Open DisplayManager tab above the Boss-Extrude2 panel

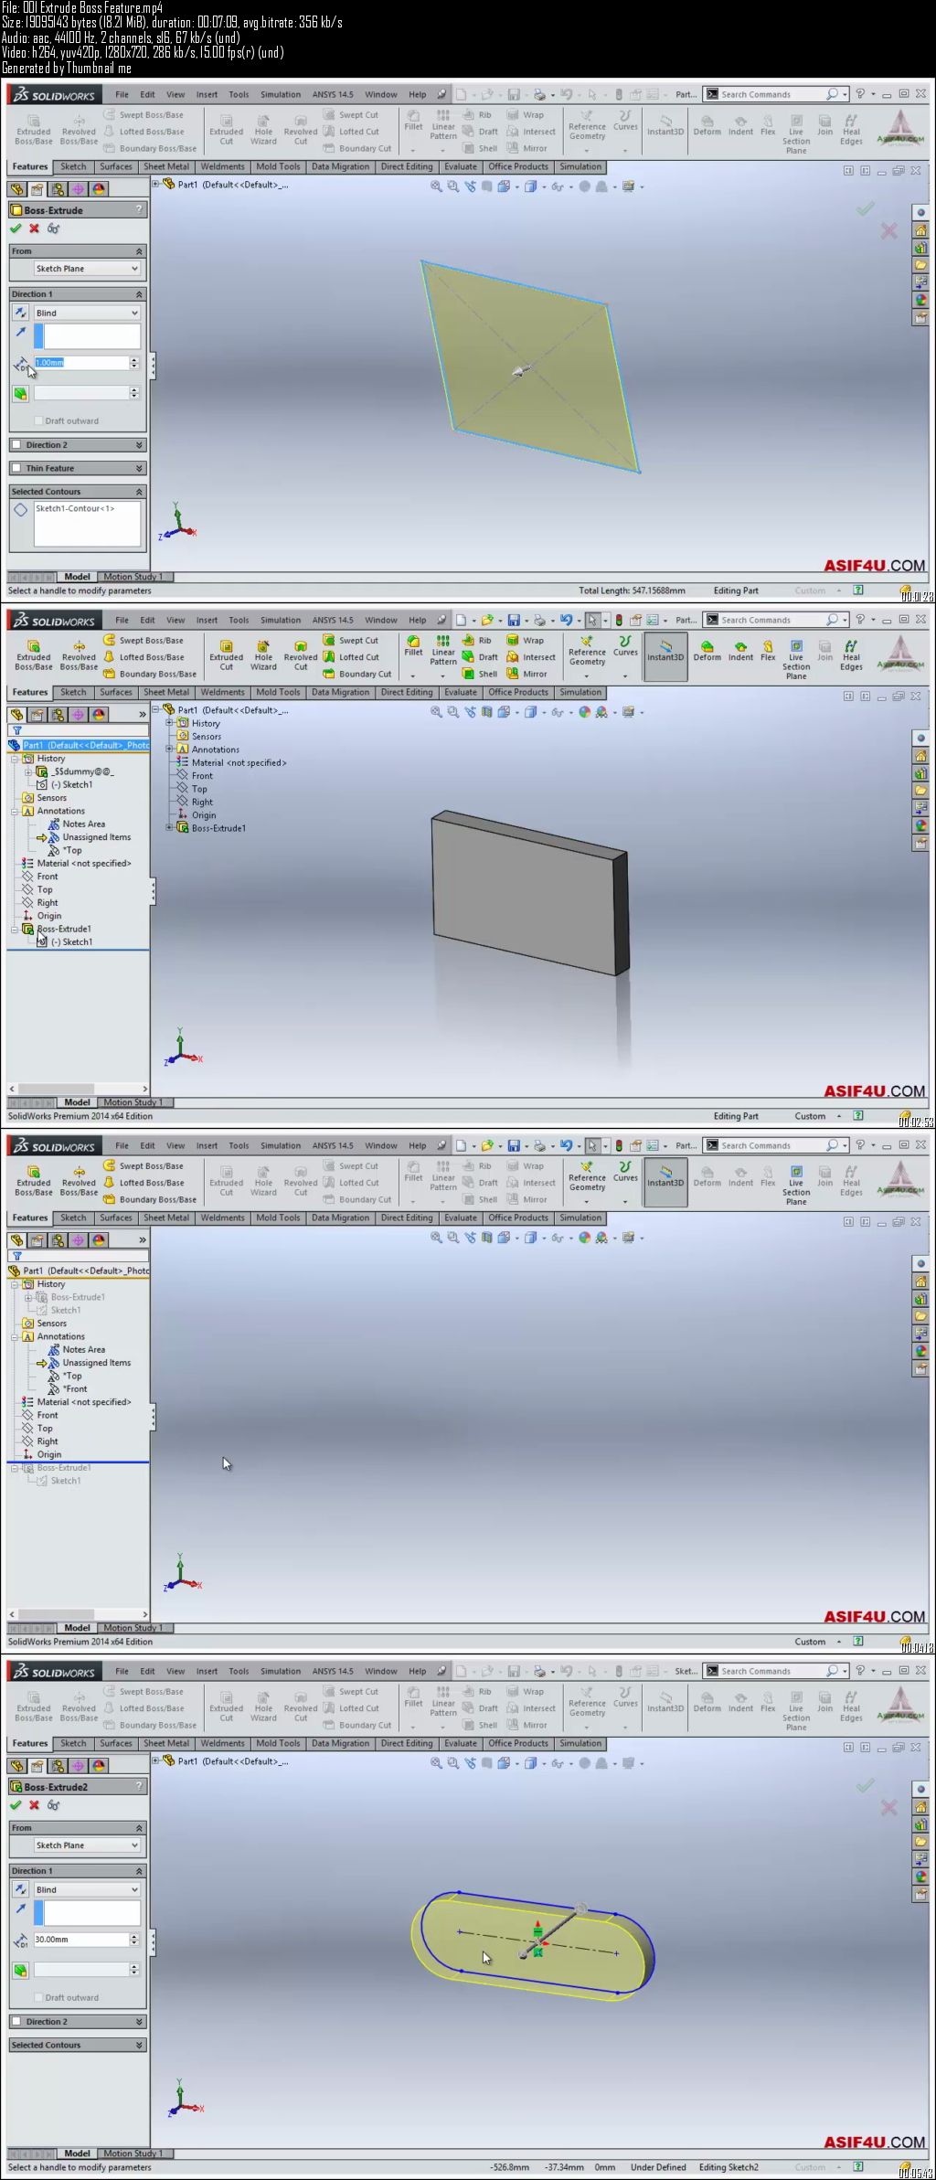[99, 1766]
